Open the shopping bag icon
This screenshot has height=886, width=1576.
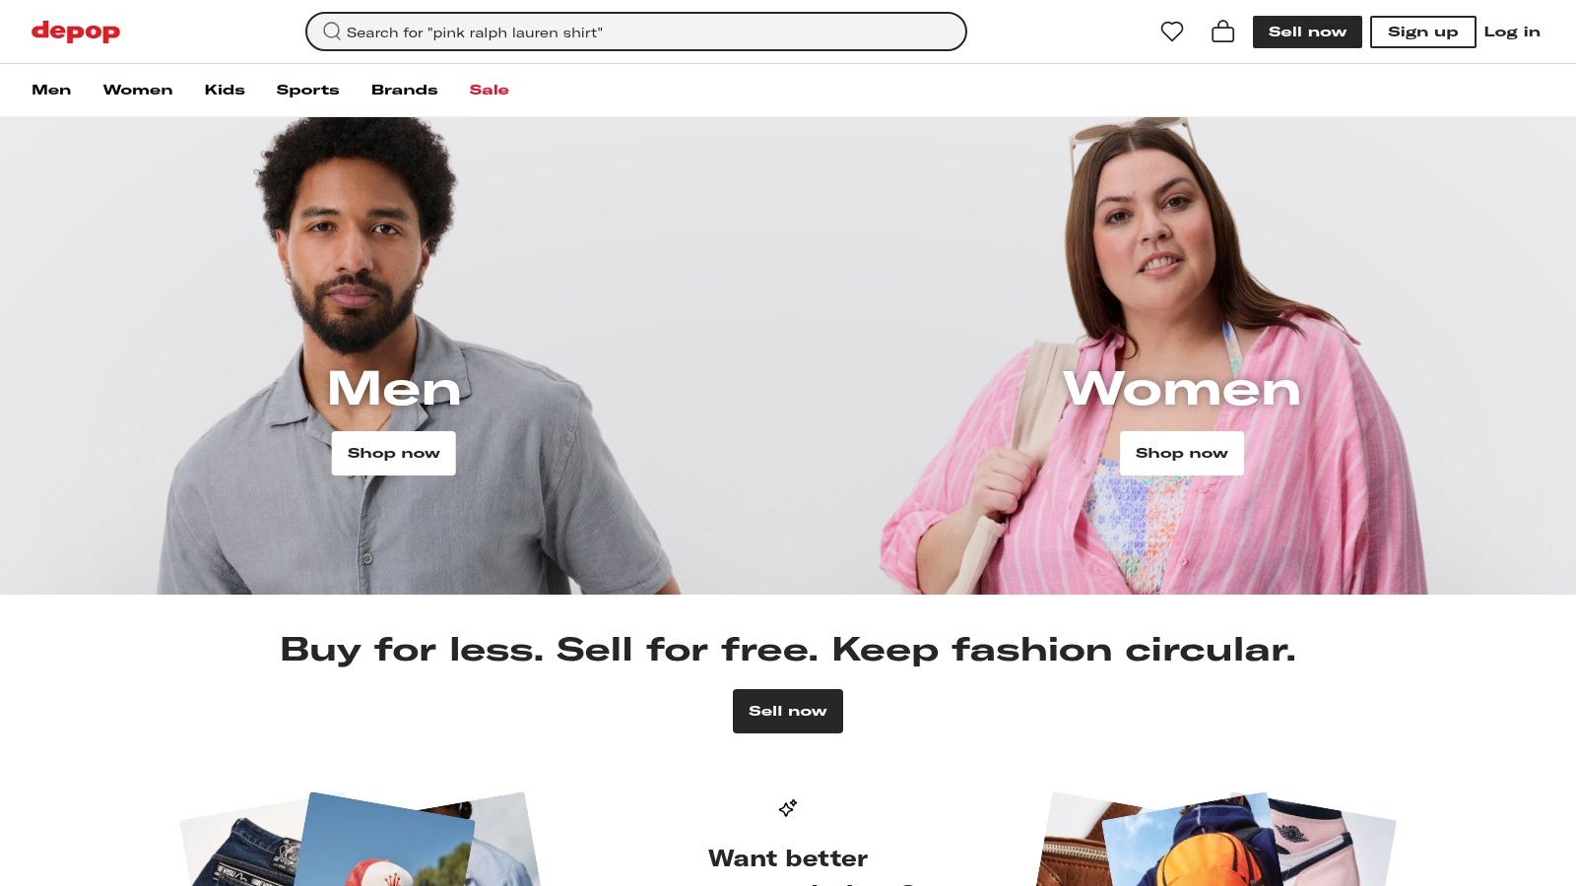coord(1222,32)
